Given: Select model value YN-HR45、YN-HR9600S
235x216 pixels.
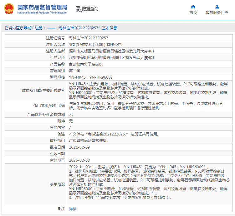Looking at the screenshot, I should click(91, 77).
